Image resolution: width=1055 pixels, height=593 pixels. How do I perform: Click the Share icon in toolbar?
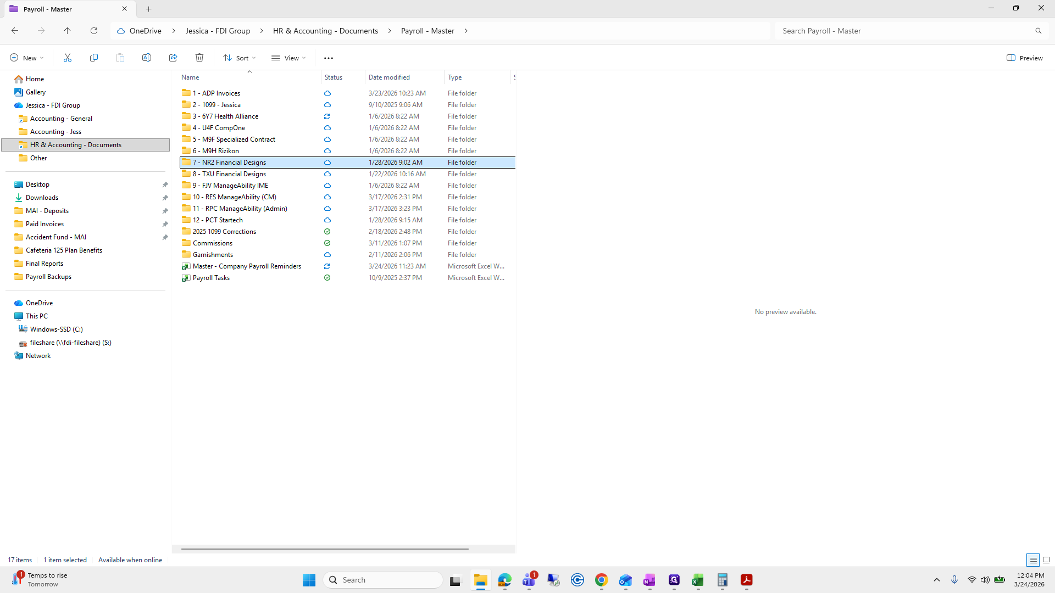tap(173, 58)
